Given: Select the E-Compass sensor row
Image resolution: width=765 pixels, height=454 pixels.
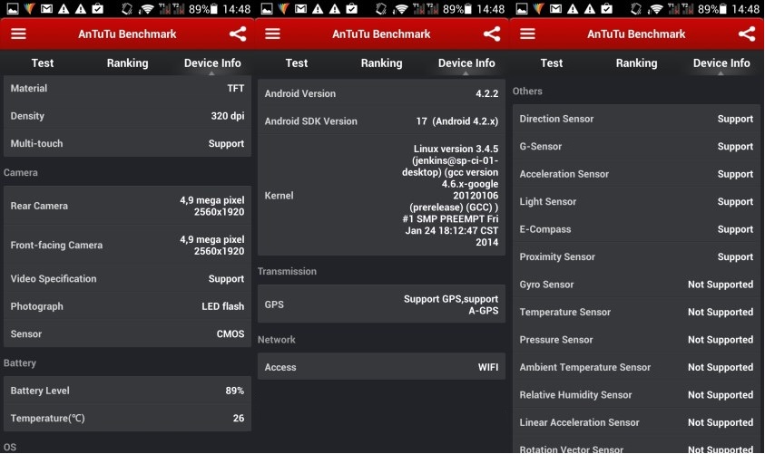Looking at the screenshot, I should (x=636, y=229).
